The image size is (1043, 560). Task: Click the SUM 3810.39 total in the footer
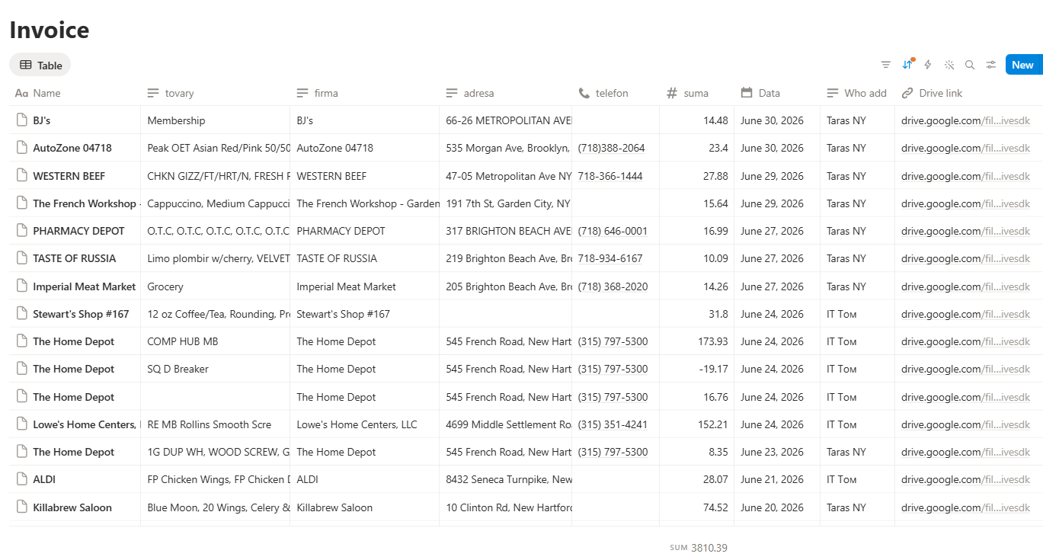[699, 547]
